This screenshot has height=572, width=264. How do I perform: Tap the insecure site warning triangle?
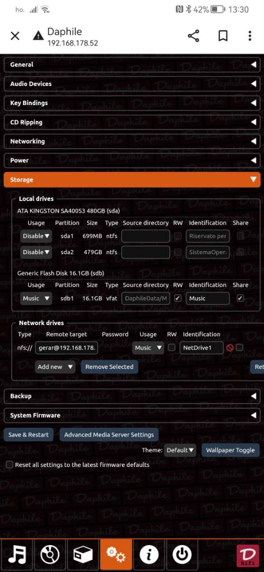38,36
